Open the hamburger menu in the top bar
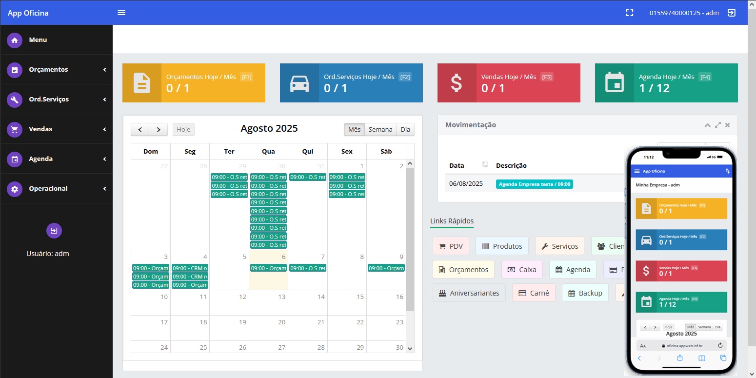Image resolution: width=756 pixels, height=378 pixels. pyautogui.click(x=121, y=13)
